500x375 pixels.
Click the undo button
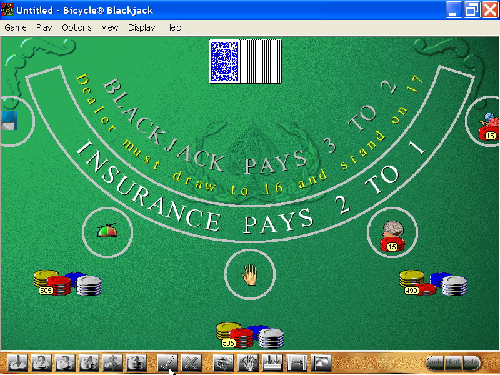coord(435,362)
